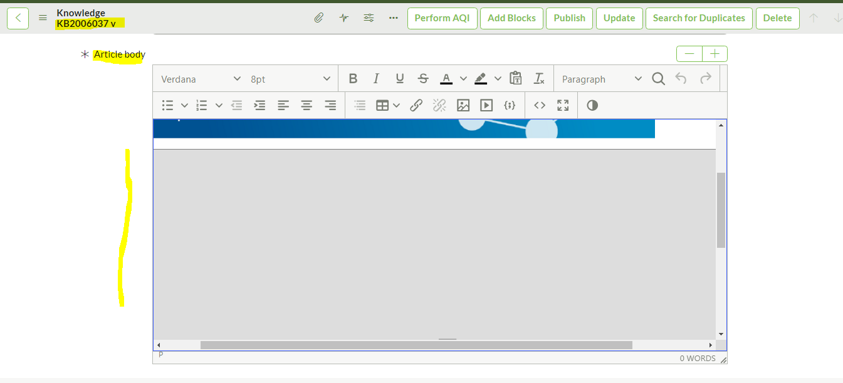Open the 8pt font size dropdown
This screenshot has width=843, height=383.
290,79
